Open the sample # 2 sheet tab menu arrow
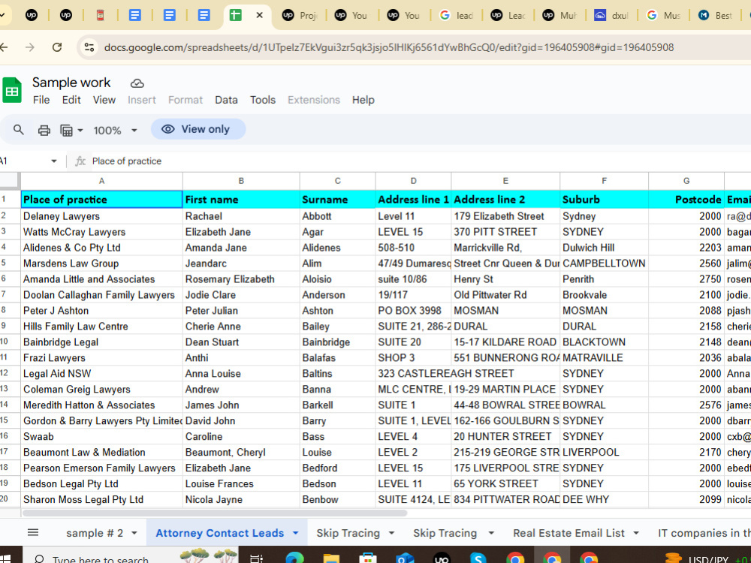 coord(134,533)
